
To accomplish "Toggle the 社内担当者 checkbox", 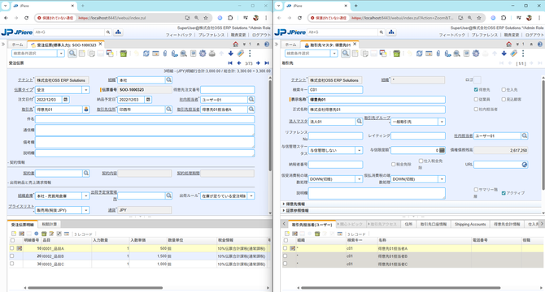I will point(476,109).
